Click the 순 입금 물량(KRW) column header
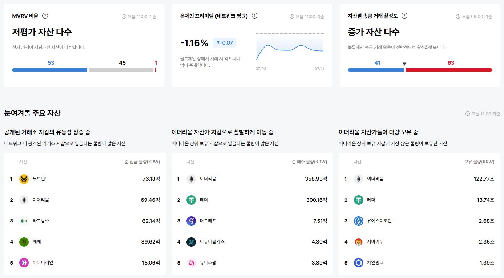This screenshot has width=504, height=278. [142, 162]
